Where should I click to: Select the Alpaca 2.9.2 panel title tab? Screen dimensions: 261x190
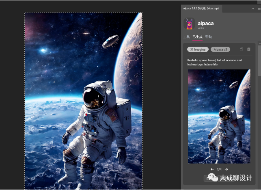click(x=196, y=8)
